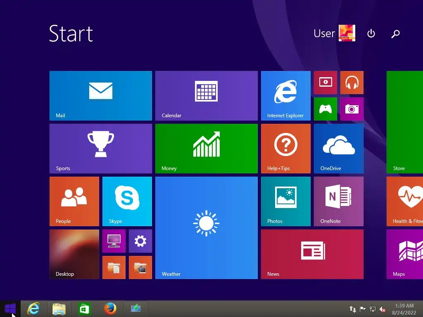Open Windows Store from the taskbar
Image resolution: width=423 pixels, height=317 pixels.
tap(84, 309)
